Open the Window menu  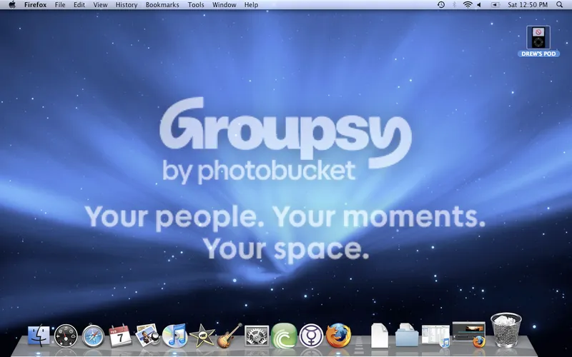coord(225,5)
